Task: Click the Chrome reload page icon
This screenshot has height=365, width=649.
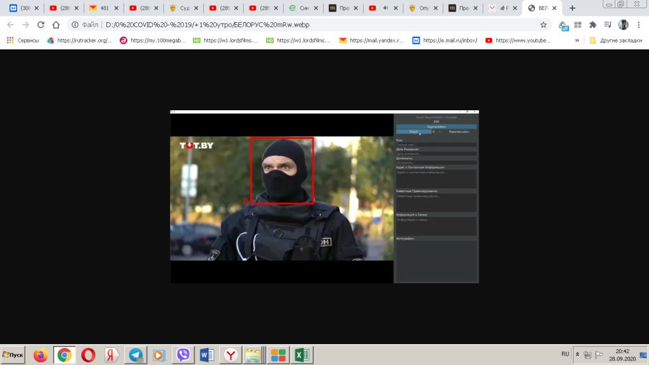Action: (41, 25)
